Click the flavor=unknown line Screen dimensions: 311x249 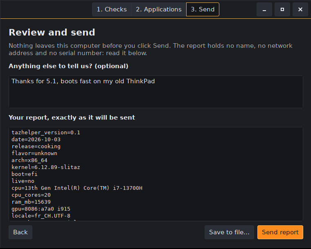(34, 153)
